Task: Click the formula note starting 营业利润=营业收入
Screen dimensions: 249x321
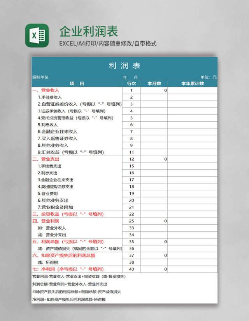Action: (79, 277)
